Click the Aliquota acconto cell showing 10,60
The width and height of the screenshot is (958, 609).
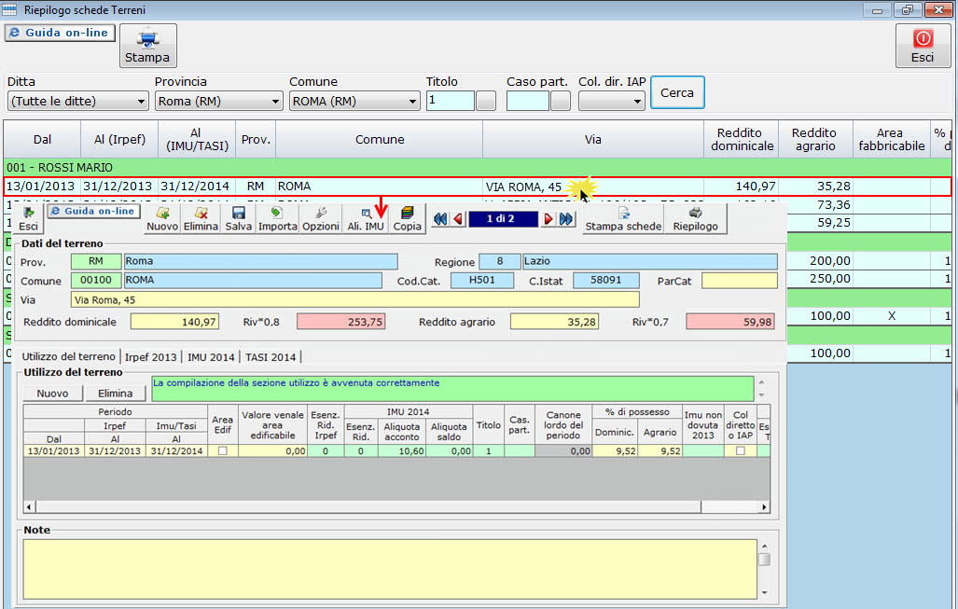402,451
